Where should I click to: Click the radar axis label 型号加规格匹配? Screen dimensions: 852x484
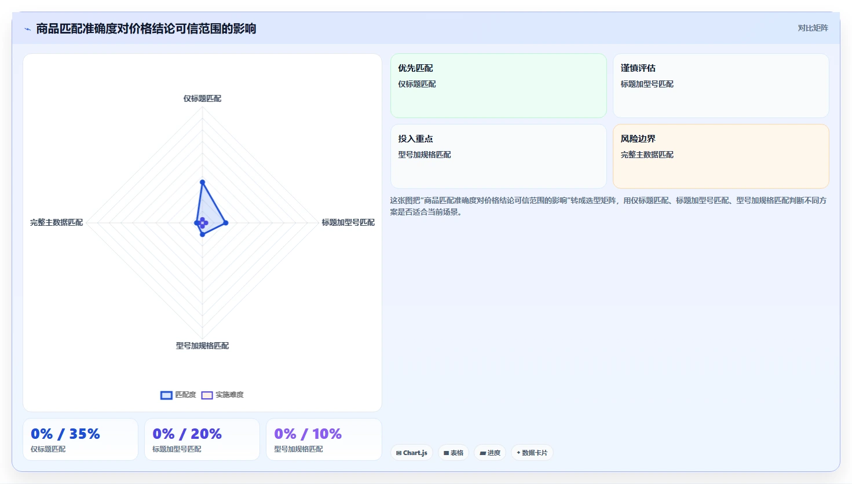[x=202, y=346]
